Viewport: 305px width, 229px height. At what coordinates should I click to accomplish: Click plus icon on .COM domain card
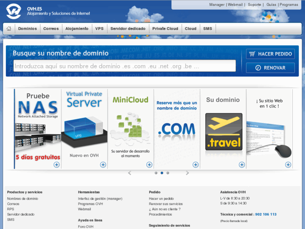(196, 165)
